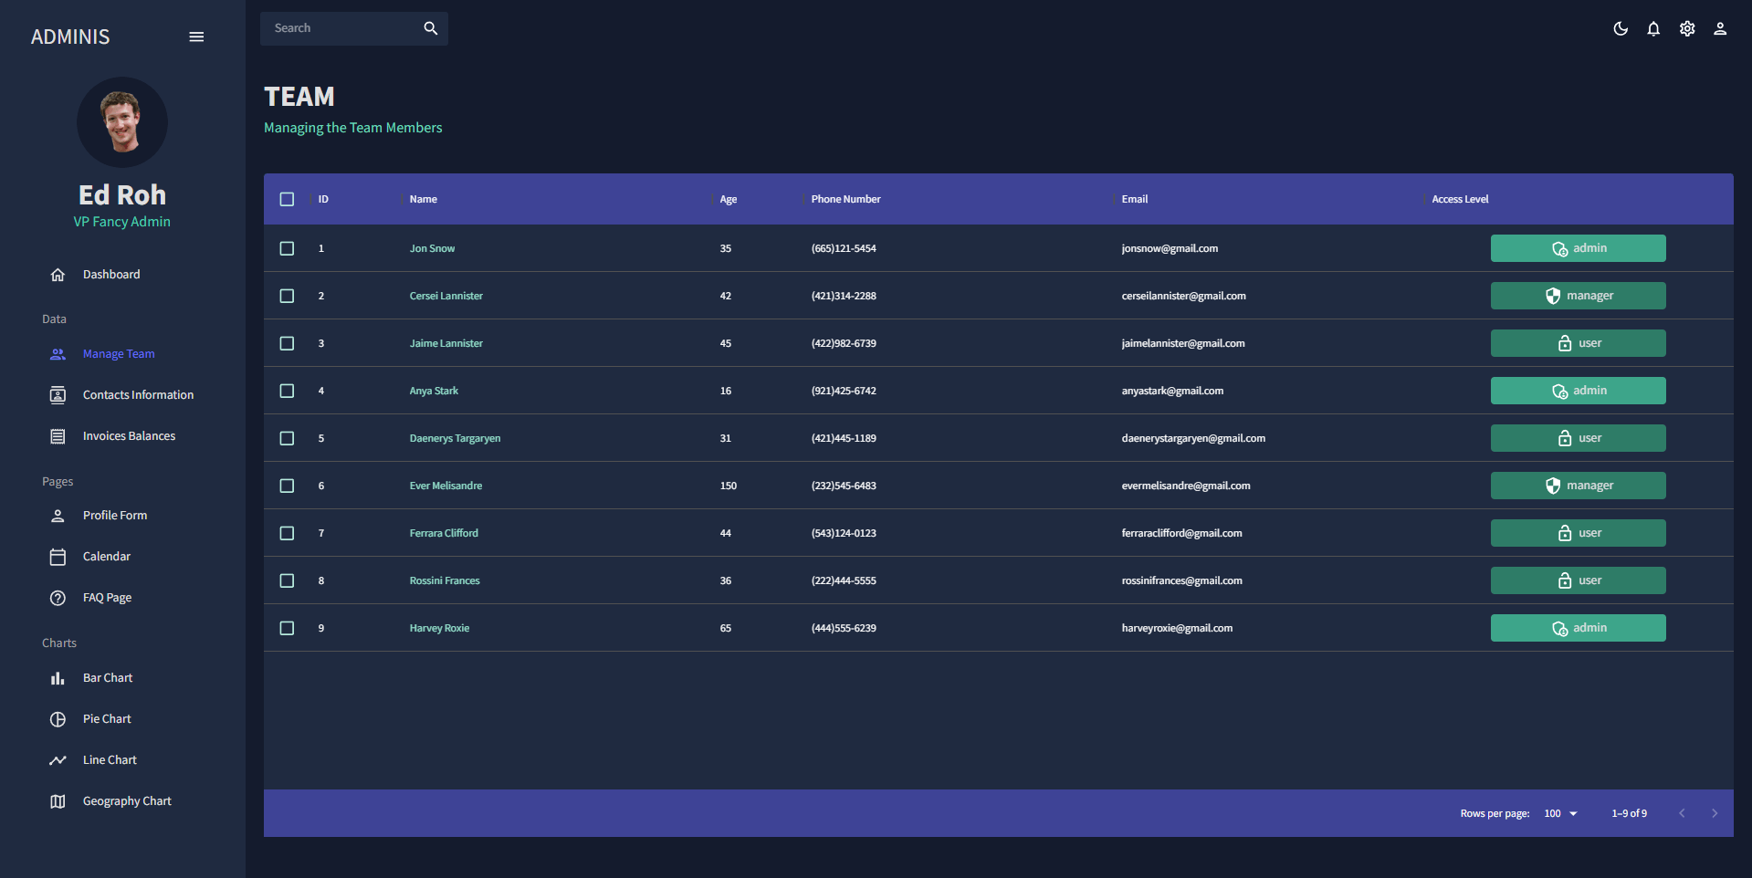This screenshot has width=1752, height=878.
Task: Click the Geography Chart map icon
Action: [x=58, y=801]
